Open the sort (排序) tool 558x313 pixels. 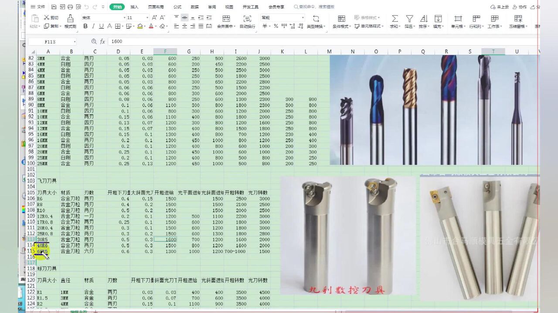[424, 20]
